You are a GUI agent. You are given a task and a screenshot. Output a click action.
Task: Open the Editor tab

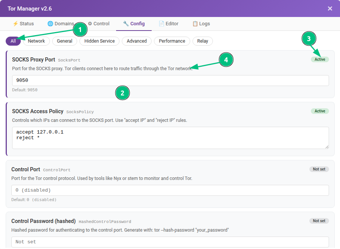169,24
